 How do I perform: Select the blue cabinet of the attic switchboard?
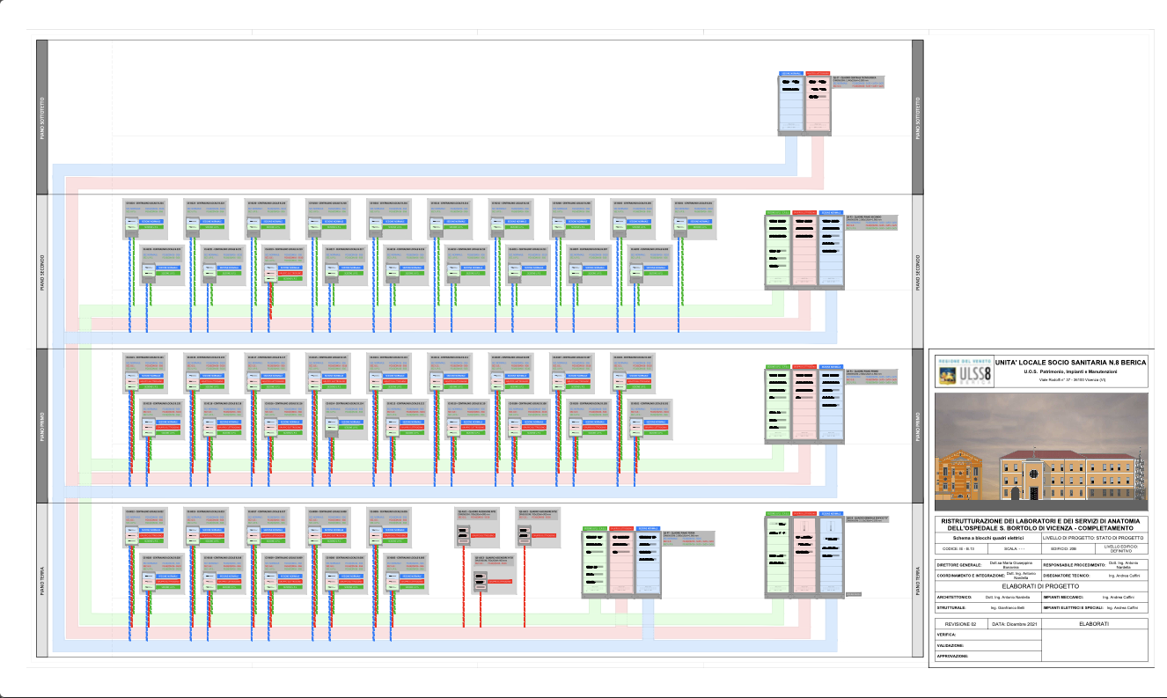click(x=790, y=106)
